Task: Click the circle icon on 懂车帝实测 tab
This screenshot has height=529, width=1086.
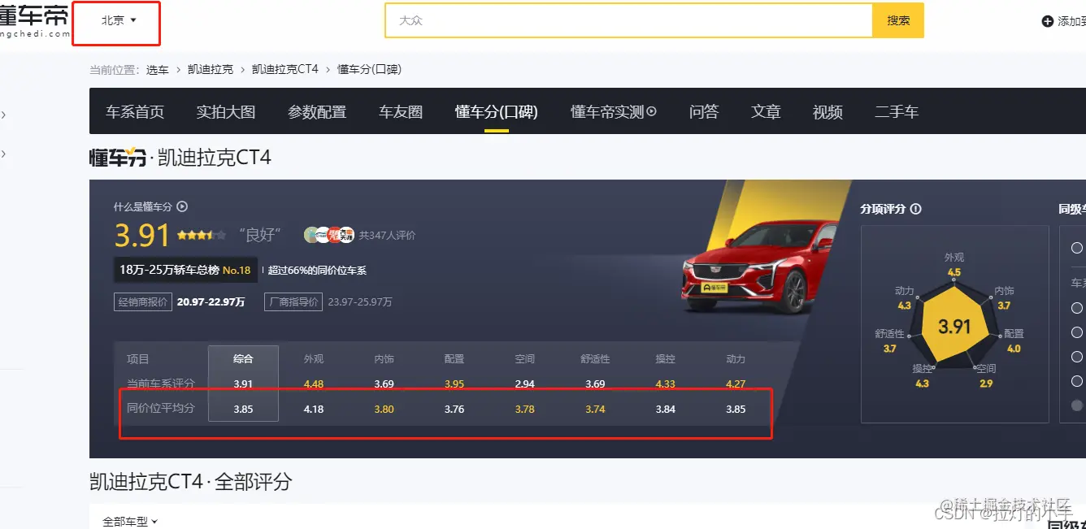Action: tap(653, 111)
